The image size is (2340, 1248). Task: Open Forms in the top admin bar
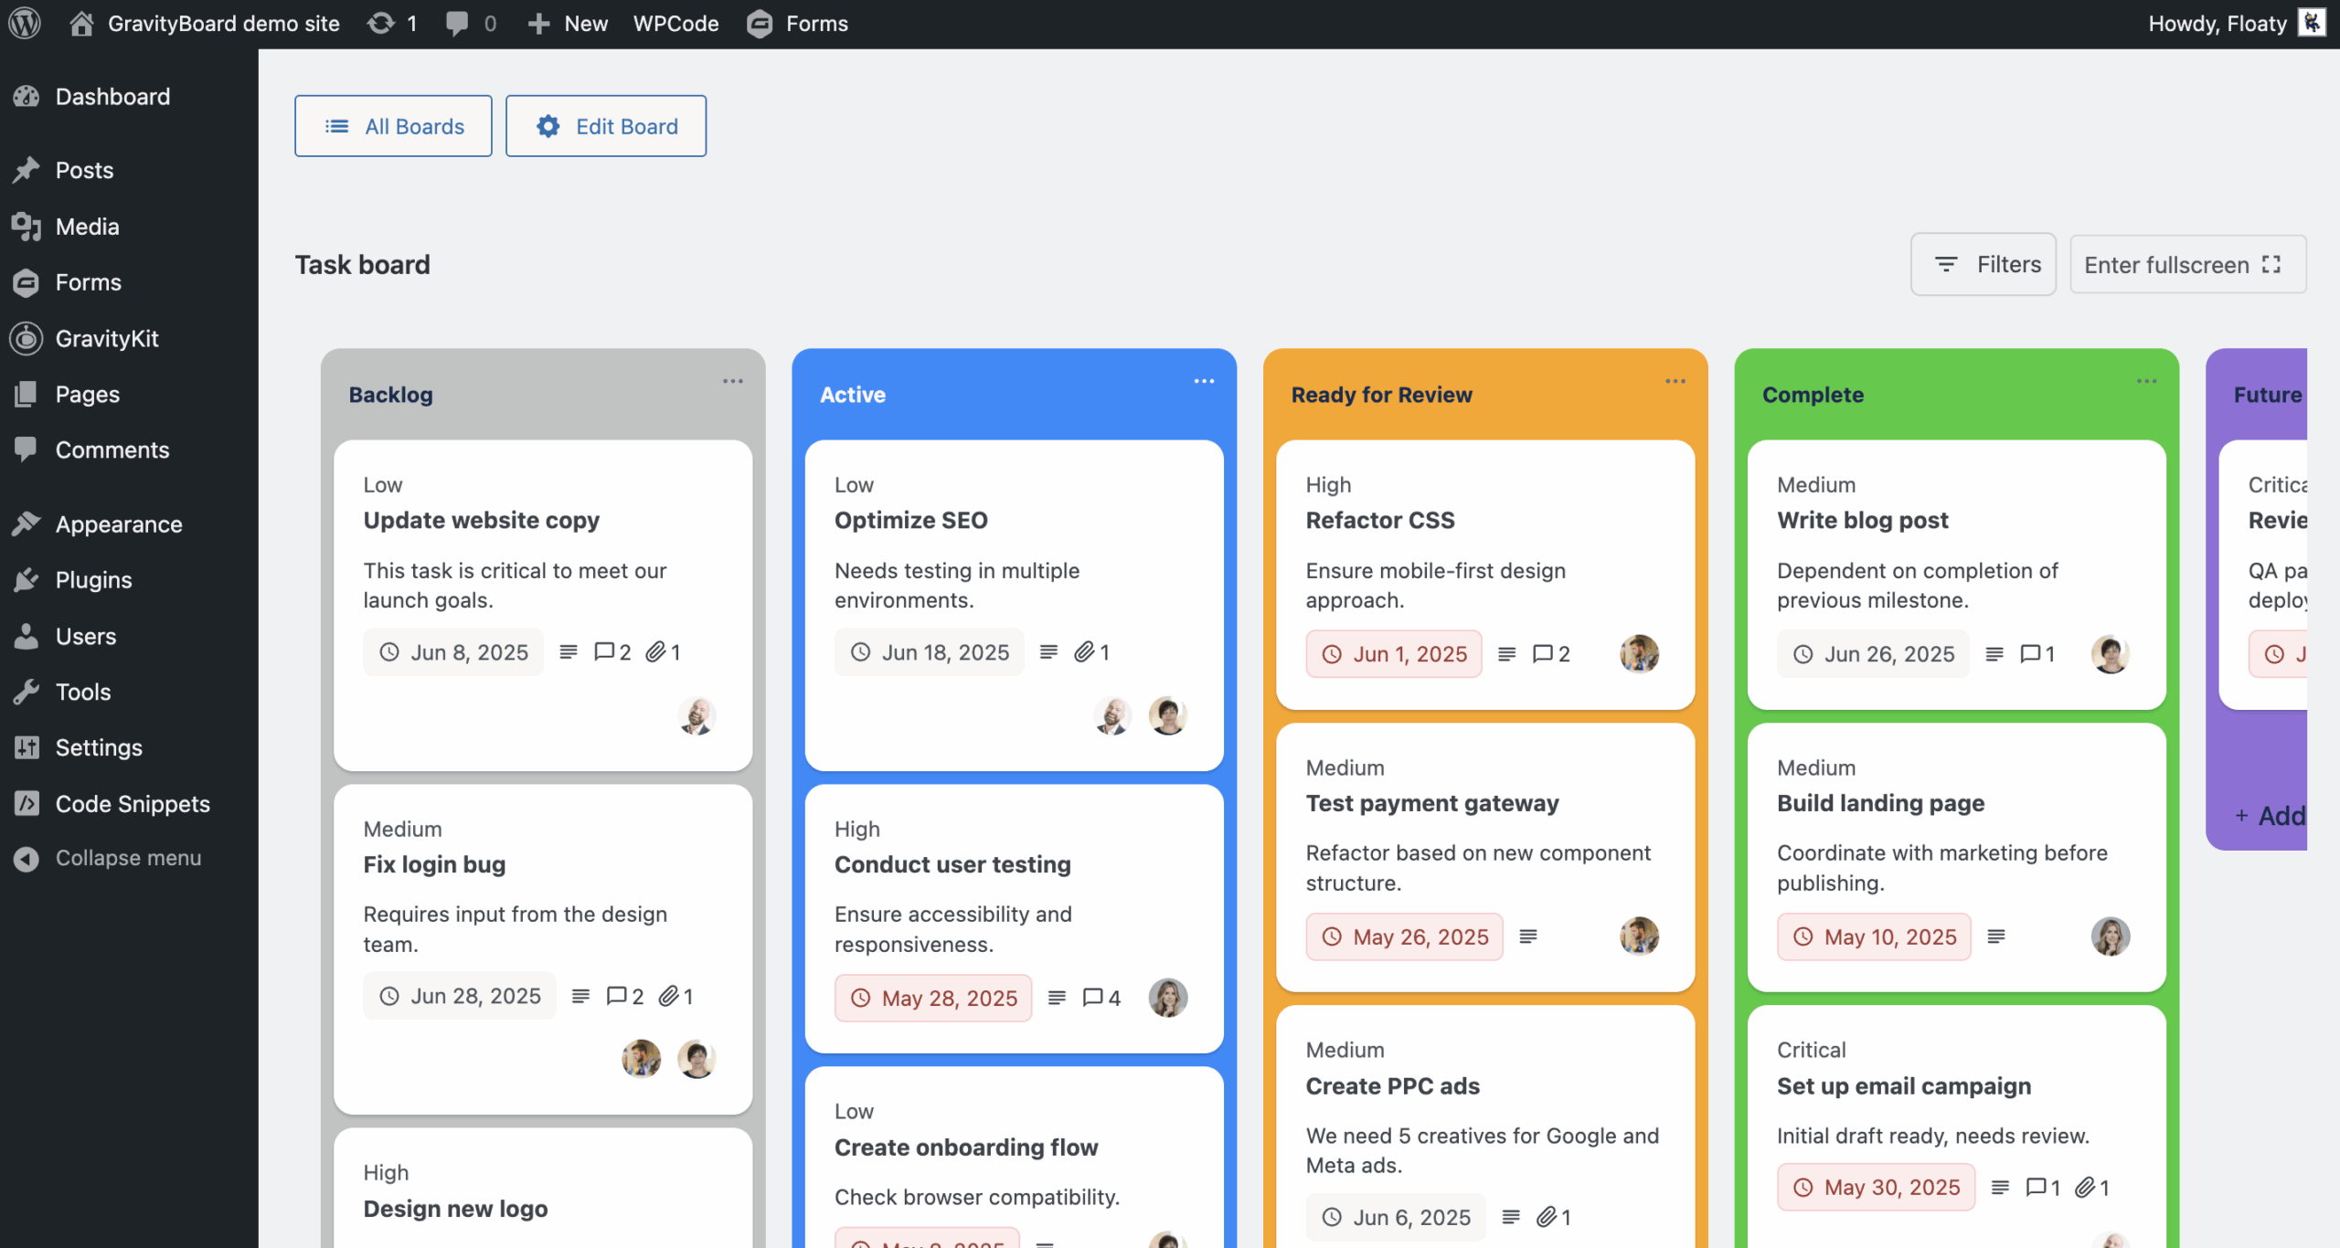(x=797, y=24)
